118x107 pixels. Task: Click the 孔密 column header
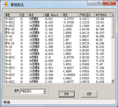(x=24, y=15)
